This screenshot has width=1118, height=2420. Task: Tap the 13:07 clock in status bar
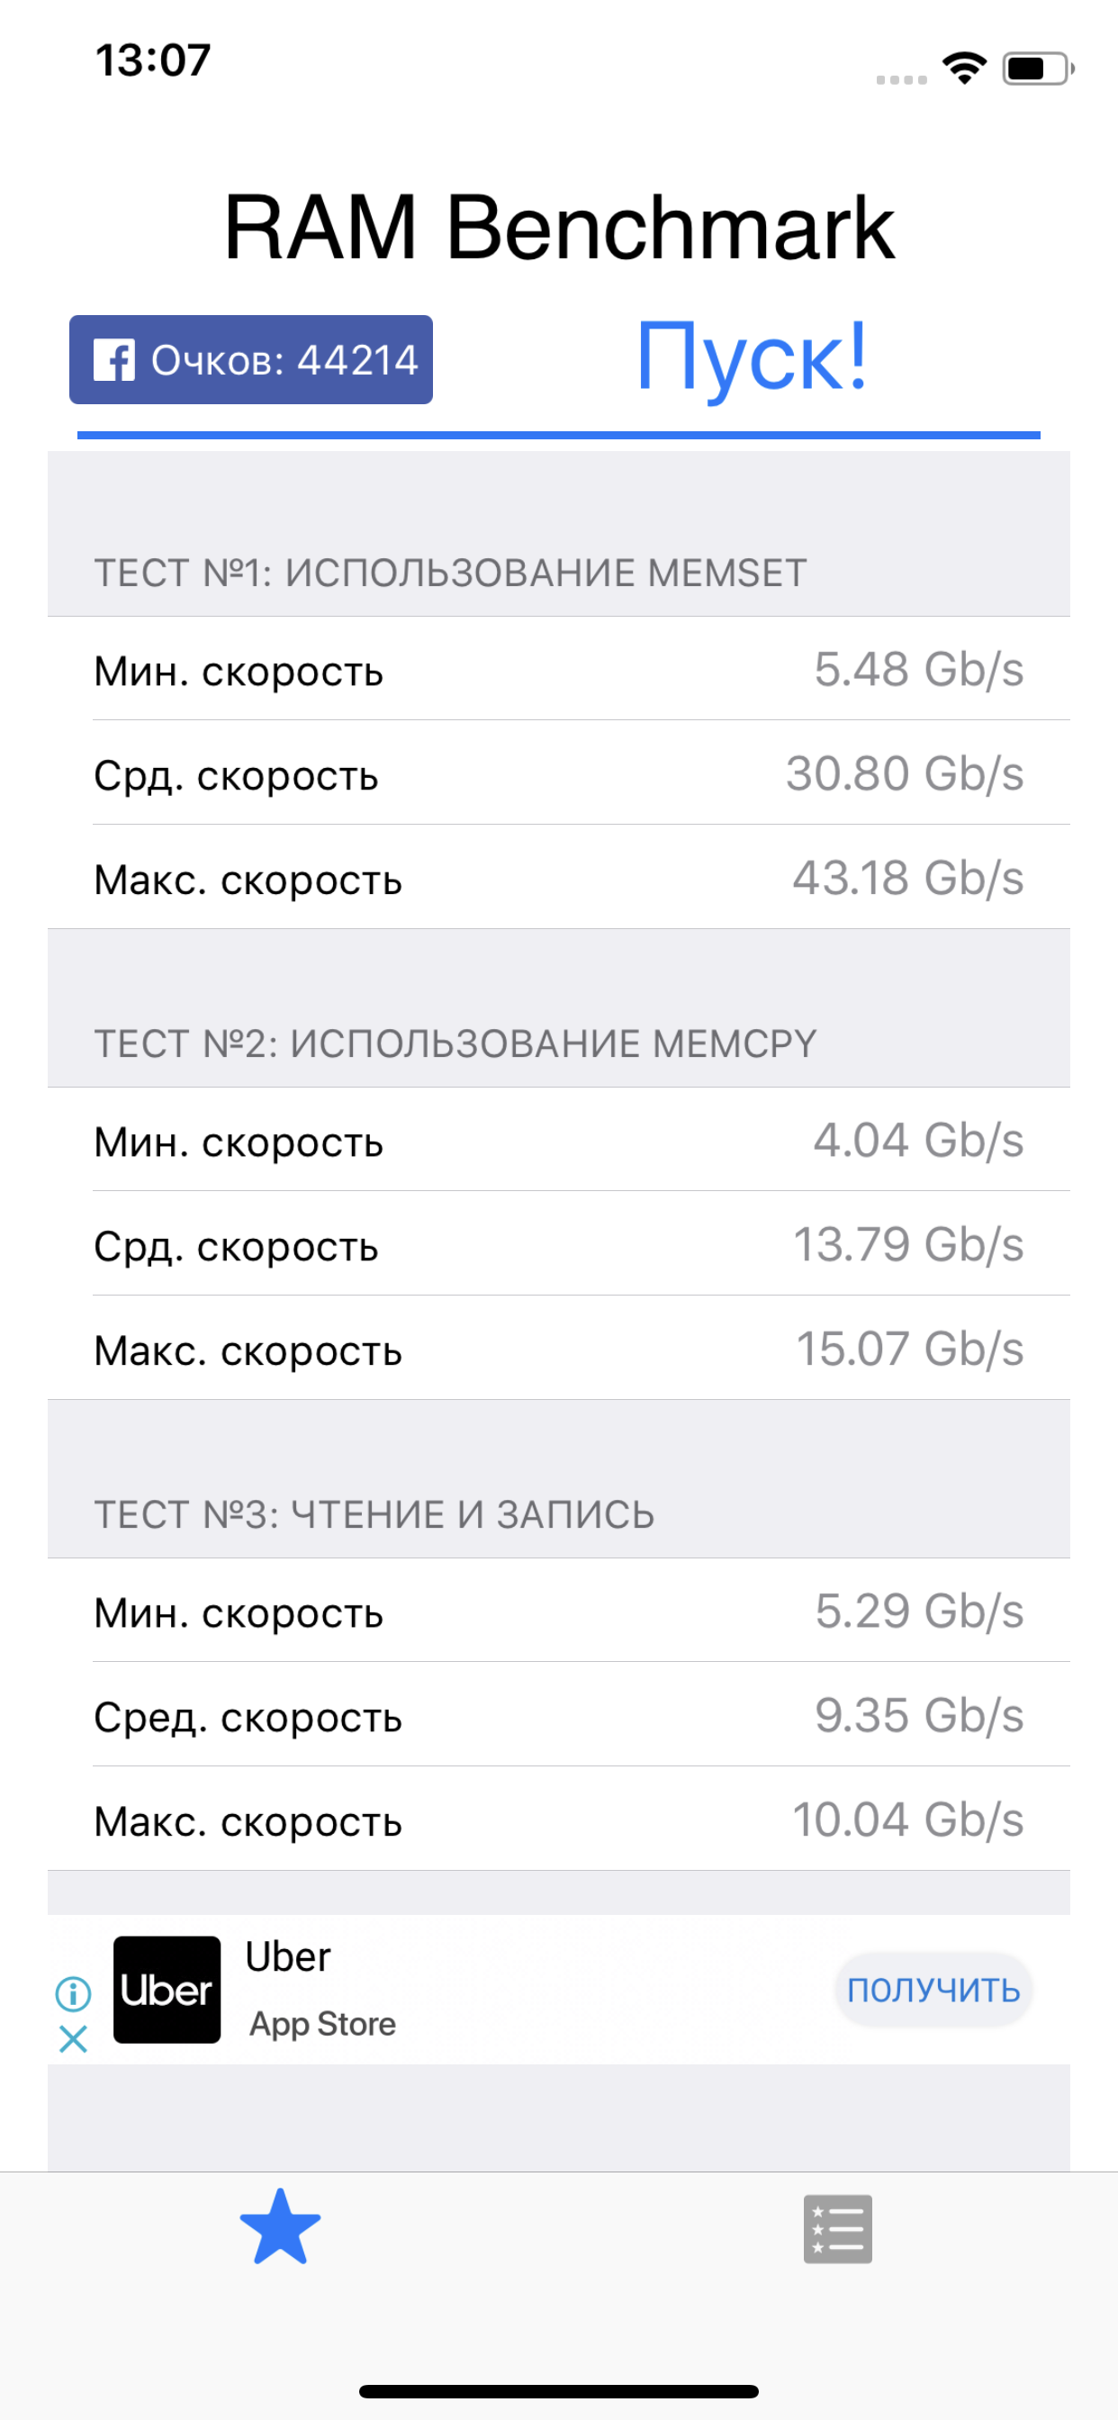153,60
